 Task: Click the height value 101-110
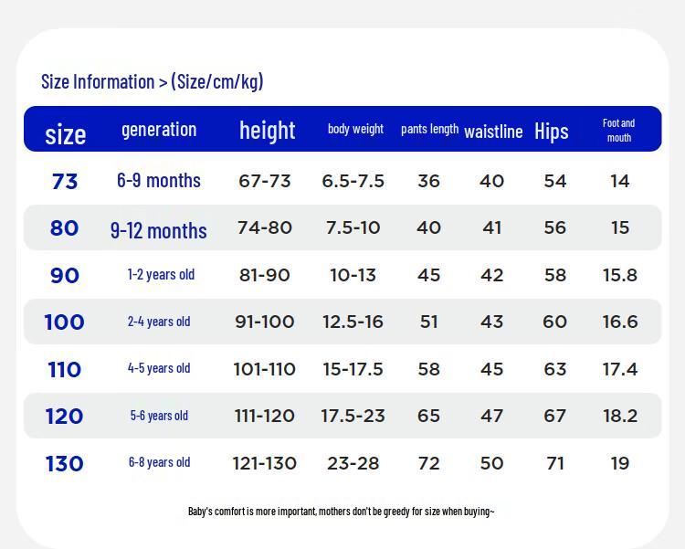tap(264, 369)
